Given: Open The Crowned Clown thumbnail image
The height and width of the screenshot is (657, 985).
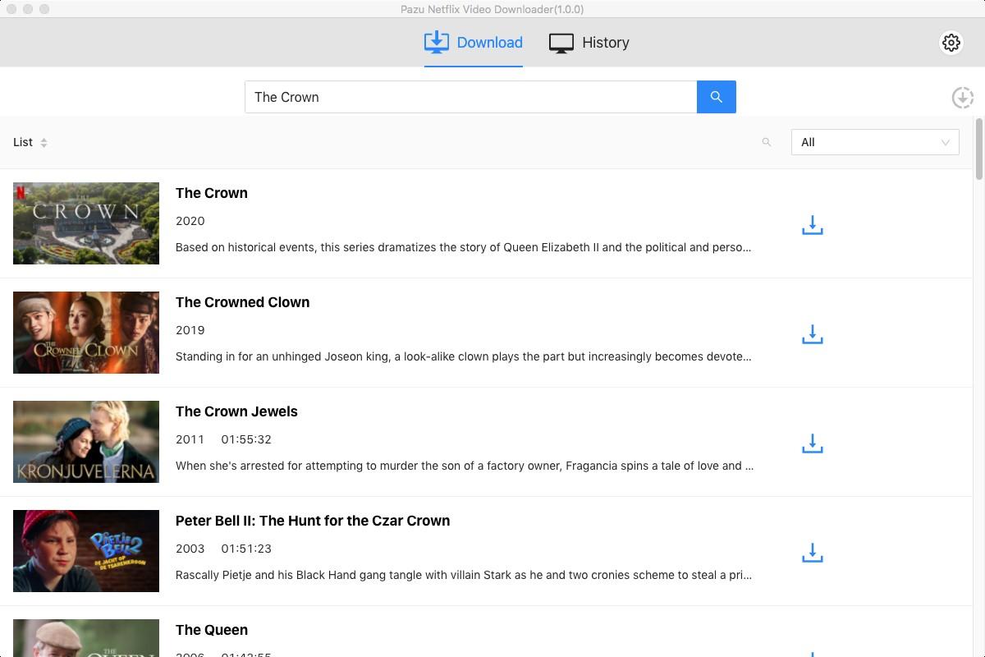Looking at the screenshot, I should pyautogui.click(x=85, y=332).
